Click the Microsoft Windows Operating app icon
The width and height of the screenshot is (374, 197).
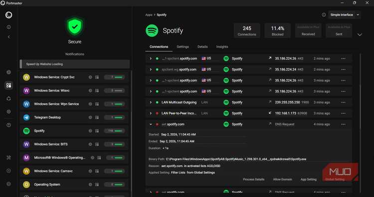pos(26,158)
